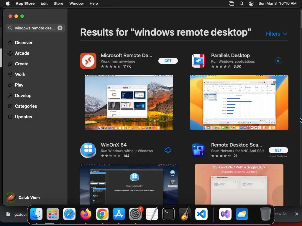The width and height of the screenshot is (302, 226).
Task: Click the Arcade joystick icon
Action: pos(10,53)
